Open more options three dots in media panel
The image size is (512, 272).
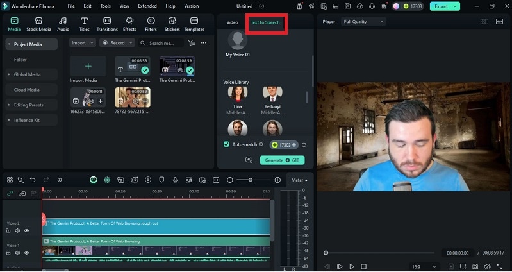tap(203, 43)
